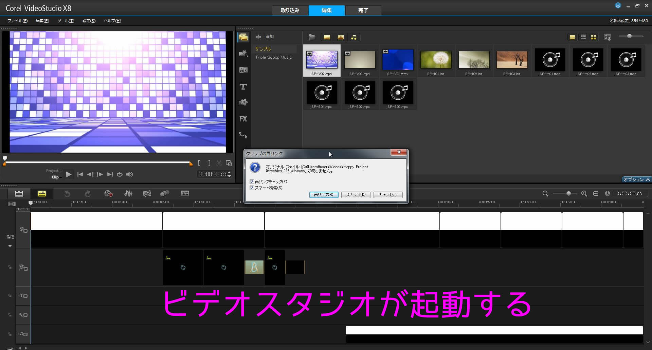
Task: Open the Record/Capture option icon
Action: pos(108,194)
